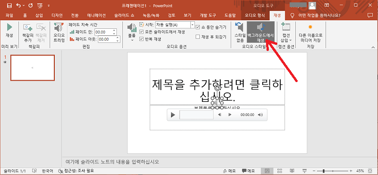This screenshot has width=378, height=175.
Task: Play audio with the slide player play button
Action: pos(172,115)
